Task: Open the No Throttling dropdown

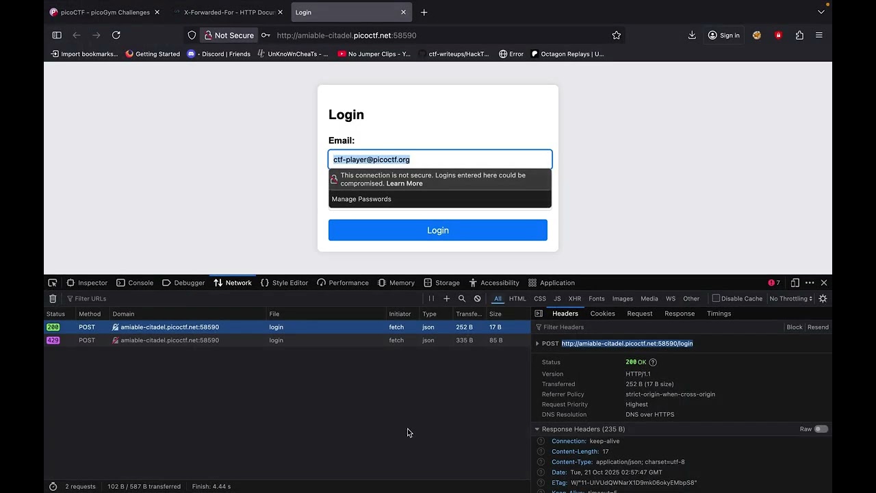Action: [x=790, y=299]
